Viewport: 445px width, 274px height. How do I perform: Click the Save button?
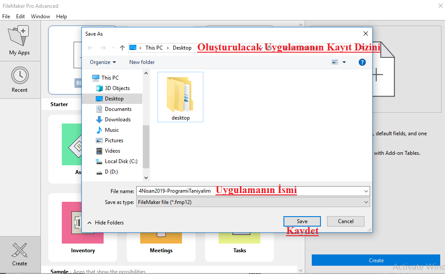point(302,221)
